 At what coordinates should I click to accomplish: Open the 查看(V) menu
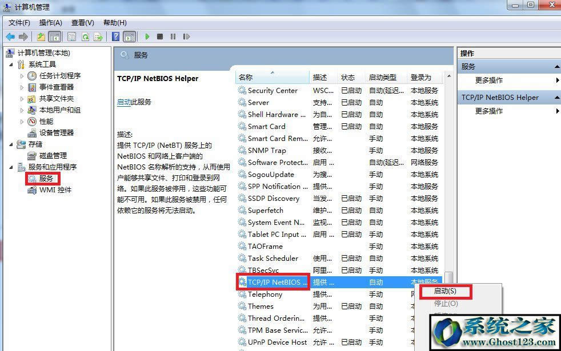(81, 23)
